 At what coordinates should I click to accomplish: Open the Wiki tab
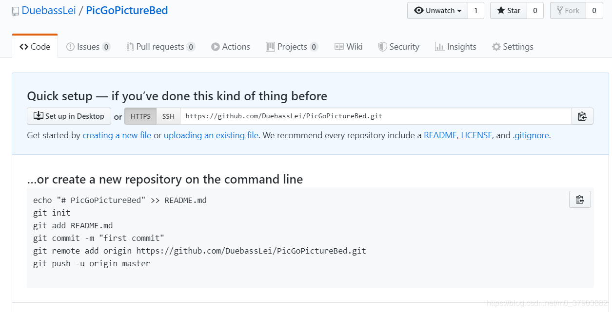tap(349, 47)
